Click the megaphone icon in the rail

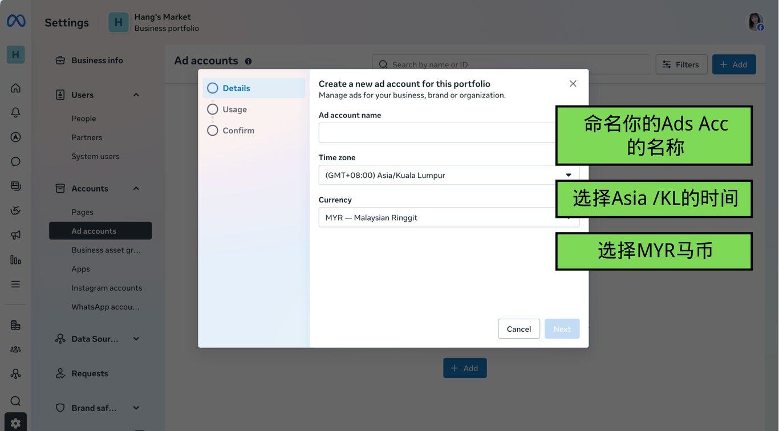click(x=15, y=235)
